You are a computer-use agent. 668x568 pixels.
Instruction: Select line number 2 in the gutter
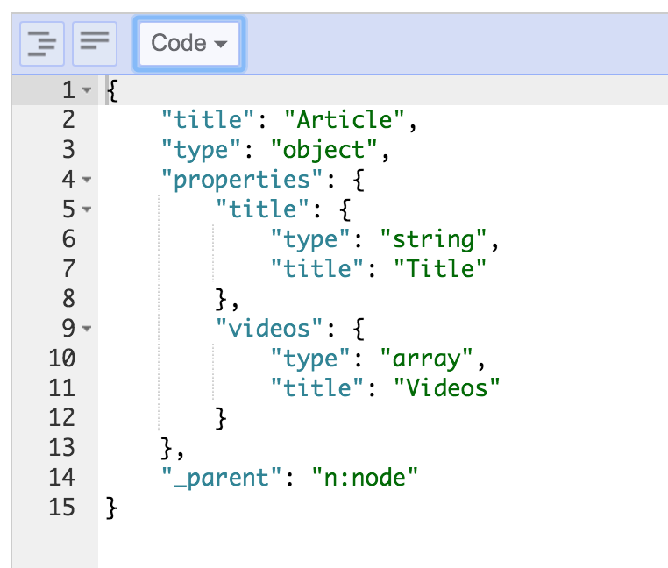(x=68, y=119)
